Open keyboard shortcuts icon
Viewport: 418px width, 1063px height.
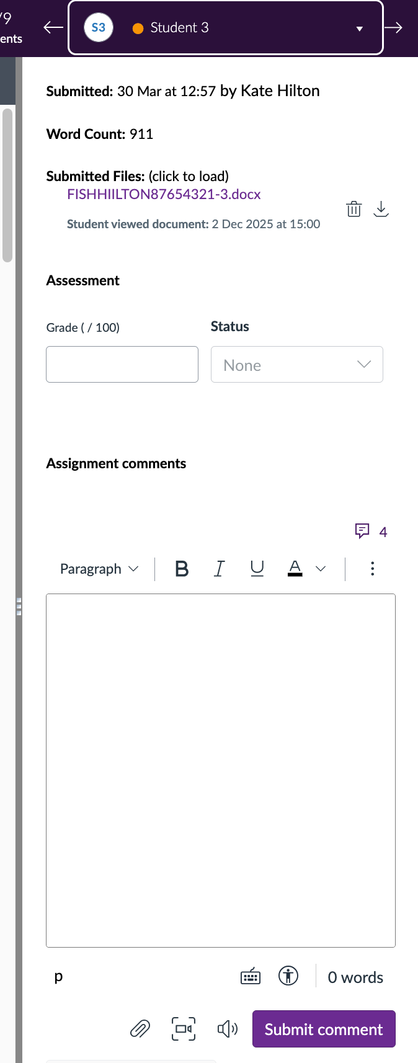click(x=251, y=977)
